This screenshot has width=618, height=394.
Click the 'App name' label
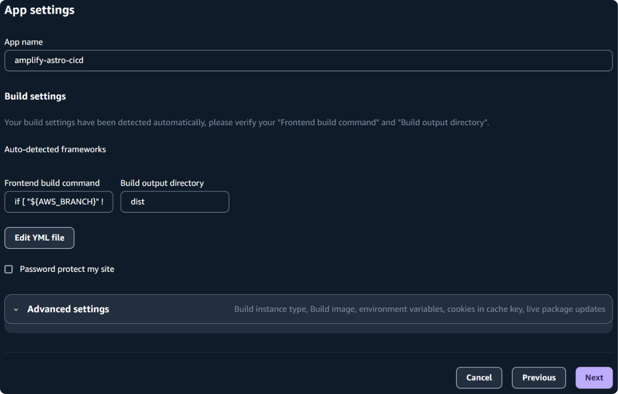24,42
